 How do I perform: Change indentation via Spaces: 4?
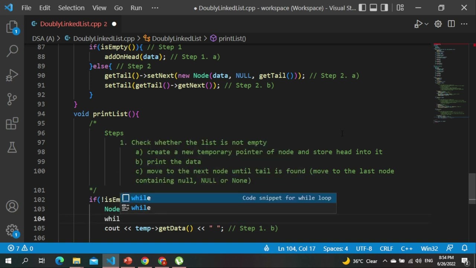coord(335,248)
